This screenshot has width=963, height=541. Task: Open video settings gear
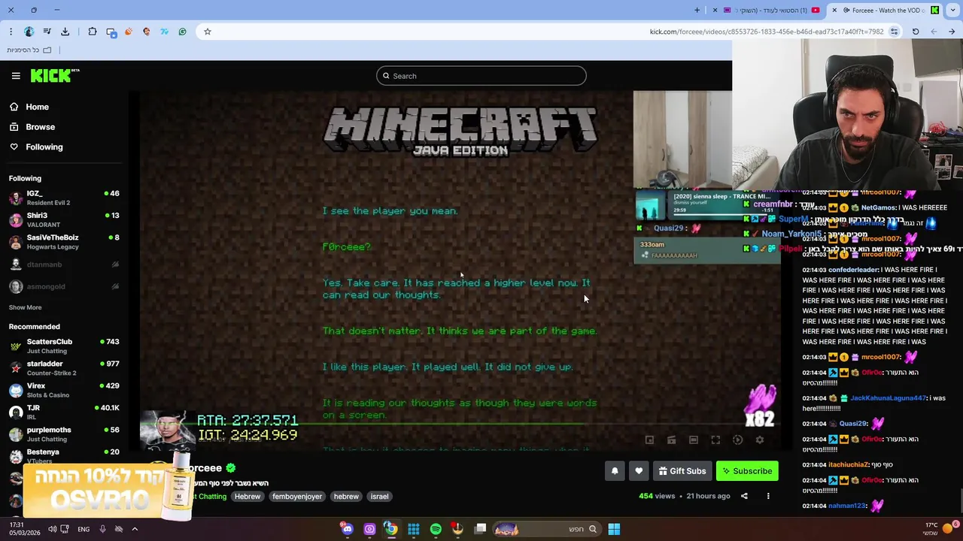760,440
